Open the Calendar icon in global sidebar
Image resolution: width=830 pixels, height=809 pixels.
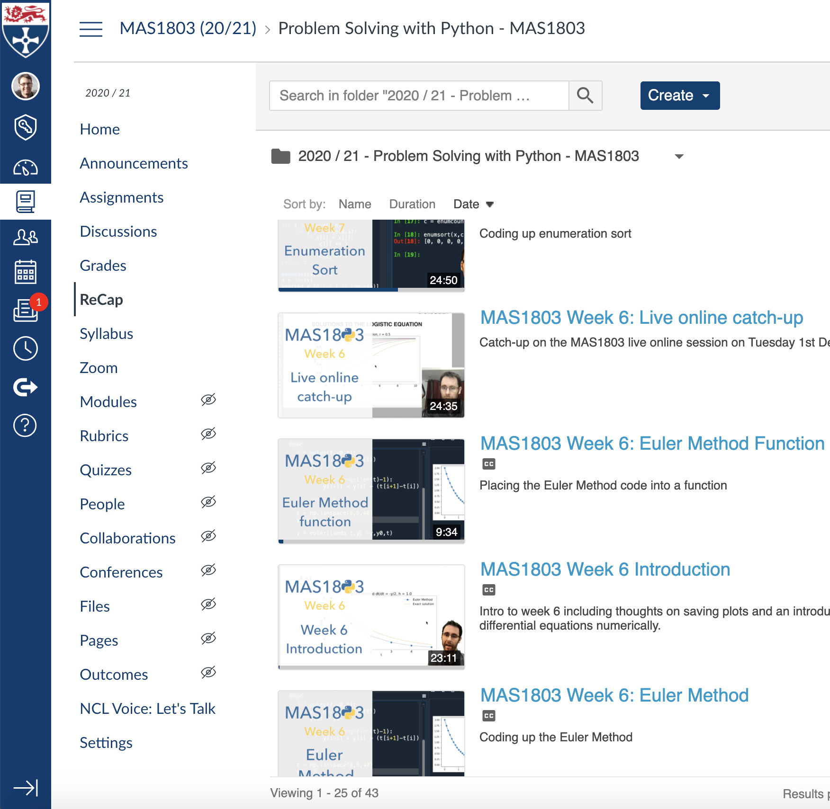coord(25,272)
